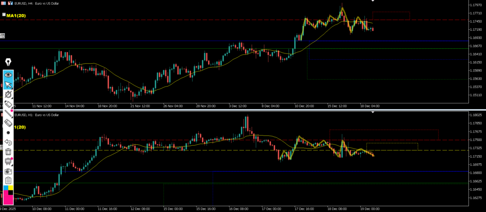Click the white chart shift marker on H4 chart
This screenshot has width=486, height=212.
[373, 1]
